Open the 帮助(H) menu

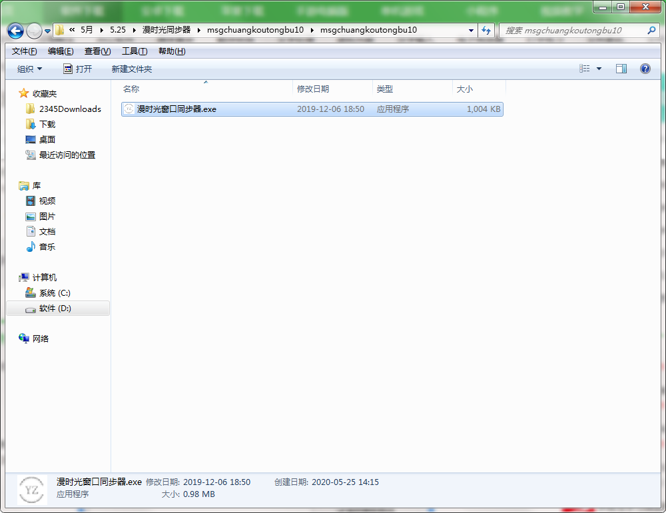pyautogui.click(x=172, y=51)
